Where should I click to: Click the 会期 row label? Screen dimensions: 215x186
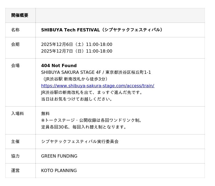15,44
